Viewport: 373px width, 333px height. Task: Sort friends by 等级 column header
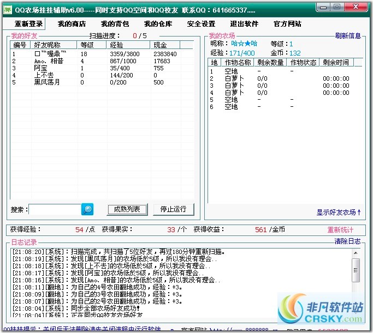(87, 45)
